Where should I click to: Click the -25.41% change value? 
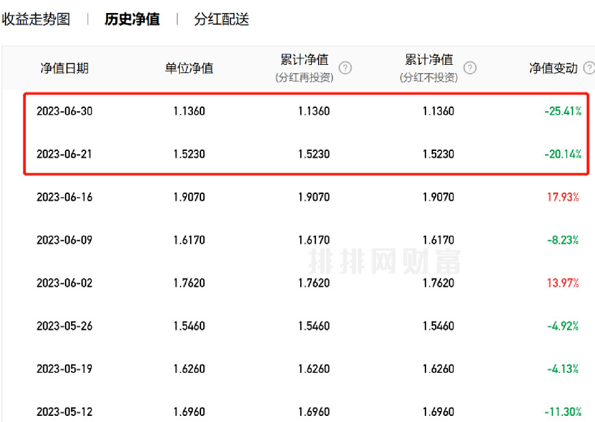(563, 111)
